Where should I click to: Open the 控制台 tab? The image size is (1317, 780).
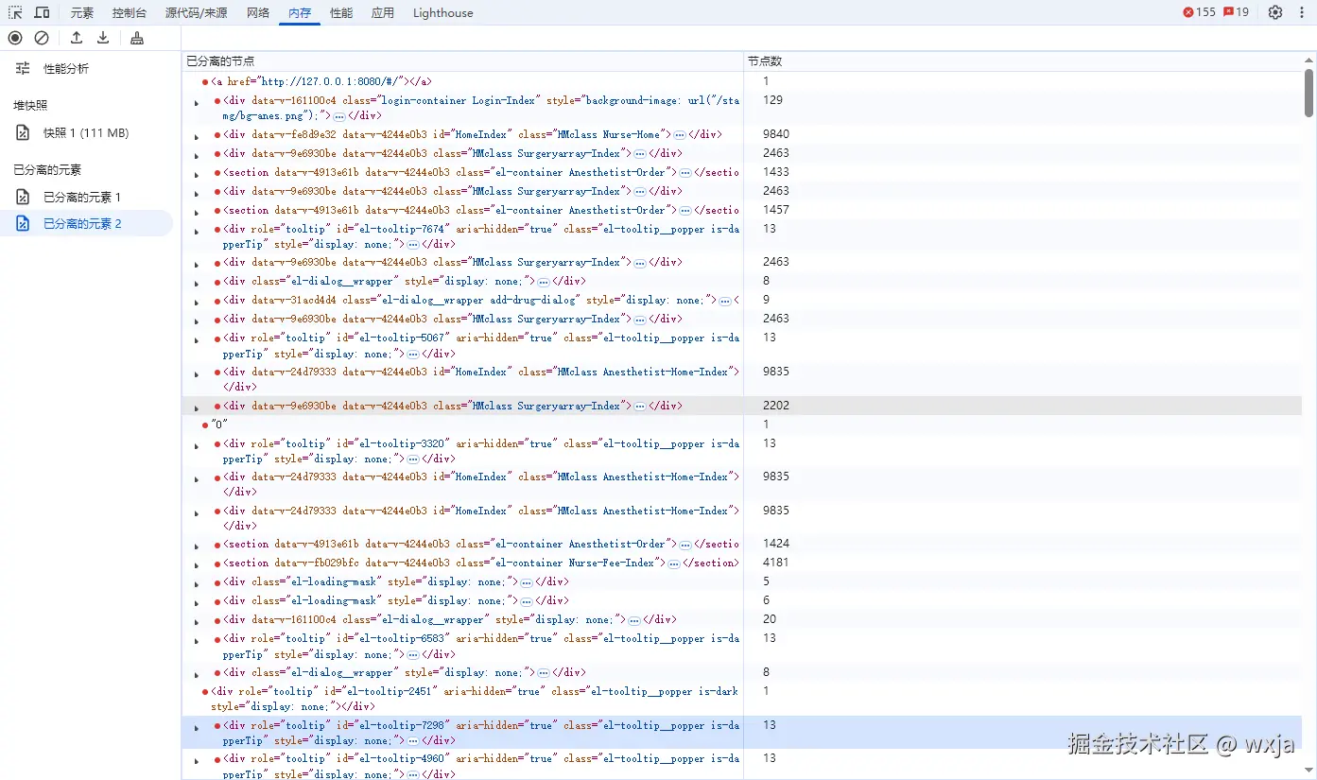coord(130,13)
